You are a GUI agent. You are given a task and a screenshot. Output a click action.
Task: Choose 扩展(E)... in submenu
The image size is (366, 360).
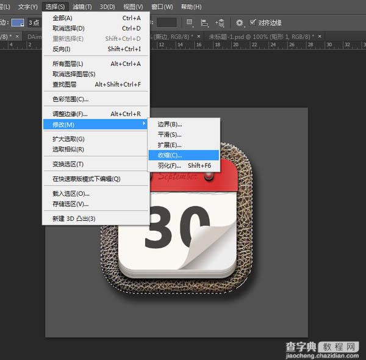coord(184,145)
